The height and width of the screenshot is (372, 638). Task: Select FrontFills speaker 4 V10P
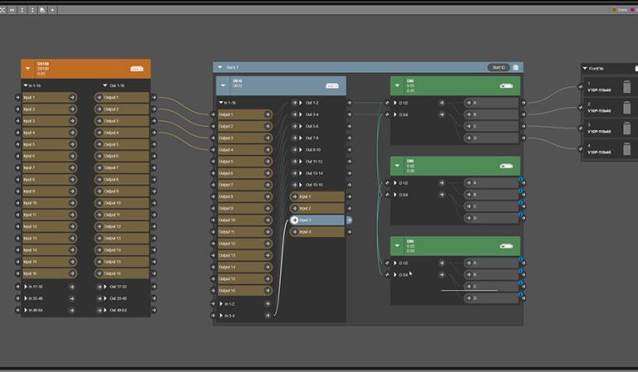[x=610, y=149]
